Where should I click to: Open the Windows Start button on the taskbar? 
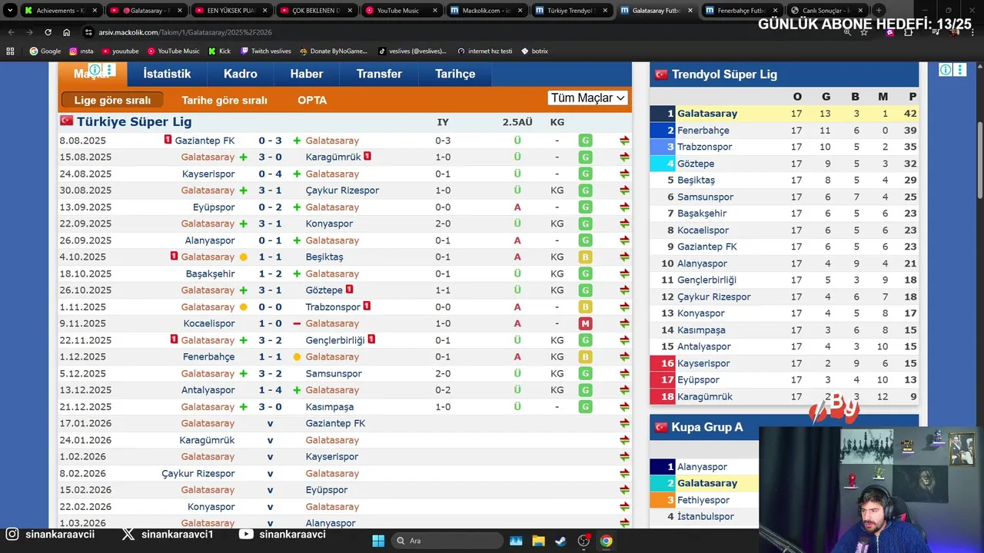tap(378, 541)
